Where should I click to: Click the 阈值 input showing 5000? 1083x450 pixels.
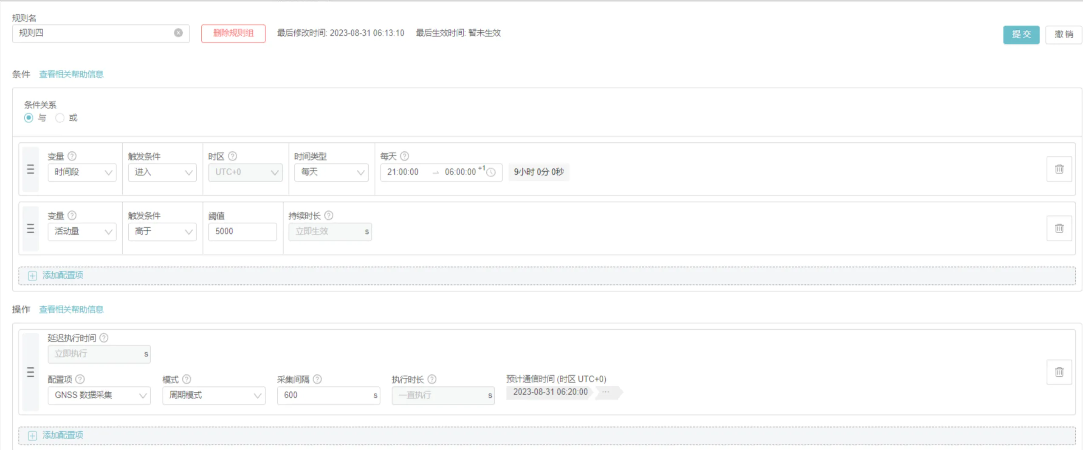click(x=242, y=232)
